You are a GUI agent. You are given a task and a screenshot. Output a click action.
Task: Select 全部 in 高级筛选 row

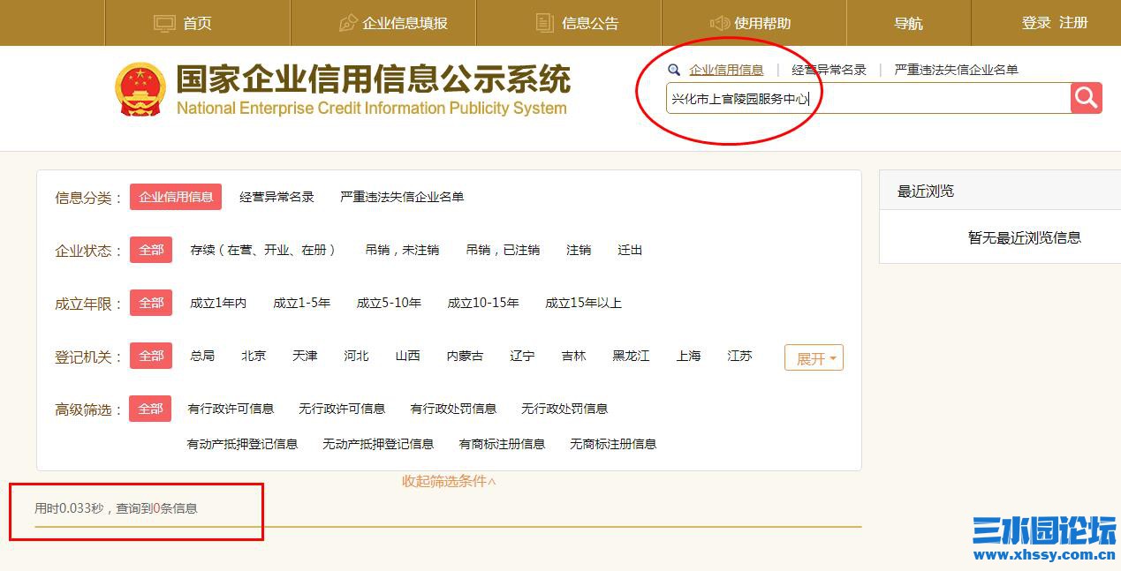point(151,409)
